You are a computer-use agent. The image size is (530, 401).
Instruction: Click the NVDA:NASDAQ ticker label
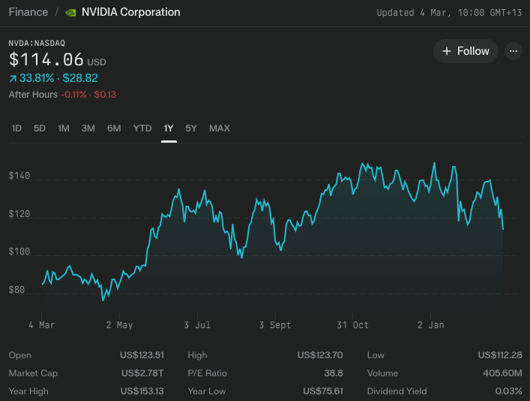point(37,43)
